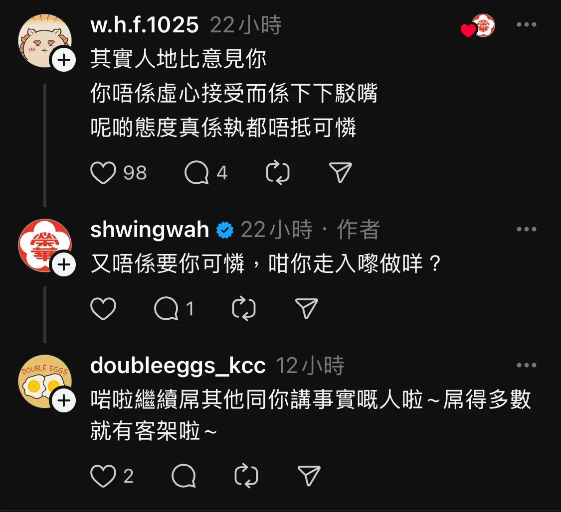Image resolution: width=561 pixels, height=512 pixels.
Task: Send shwingwah's reply with share icon
Action: point(307,308)
